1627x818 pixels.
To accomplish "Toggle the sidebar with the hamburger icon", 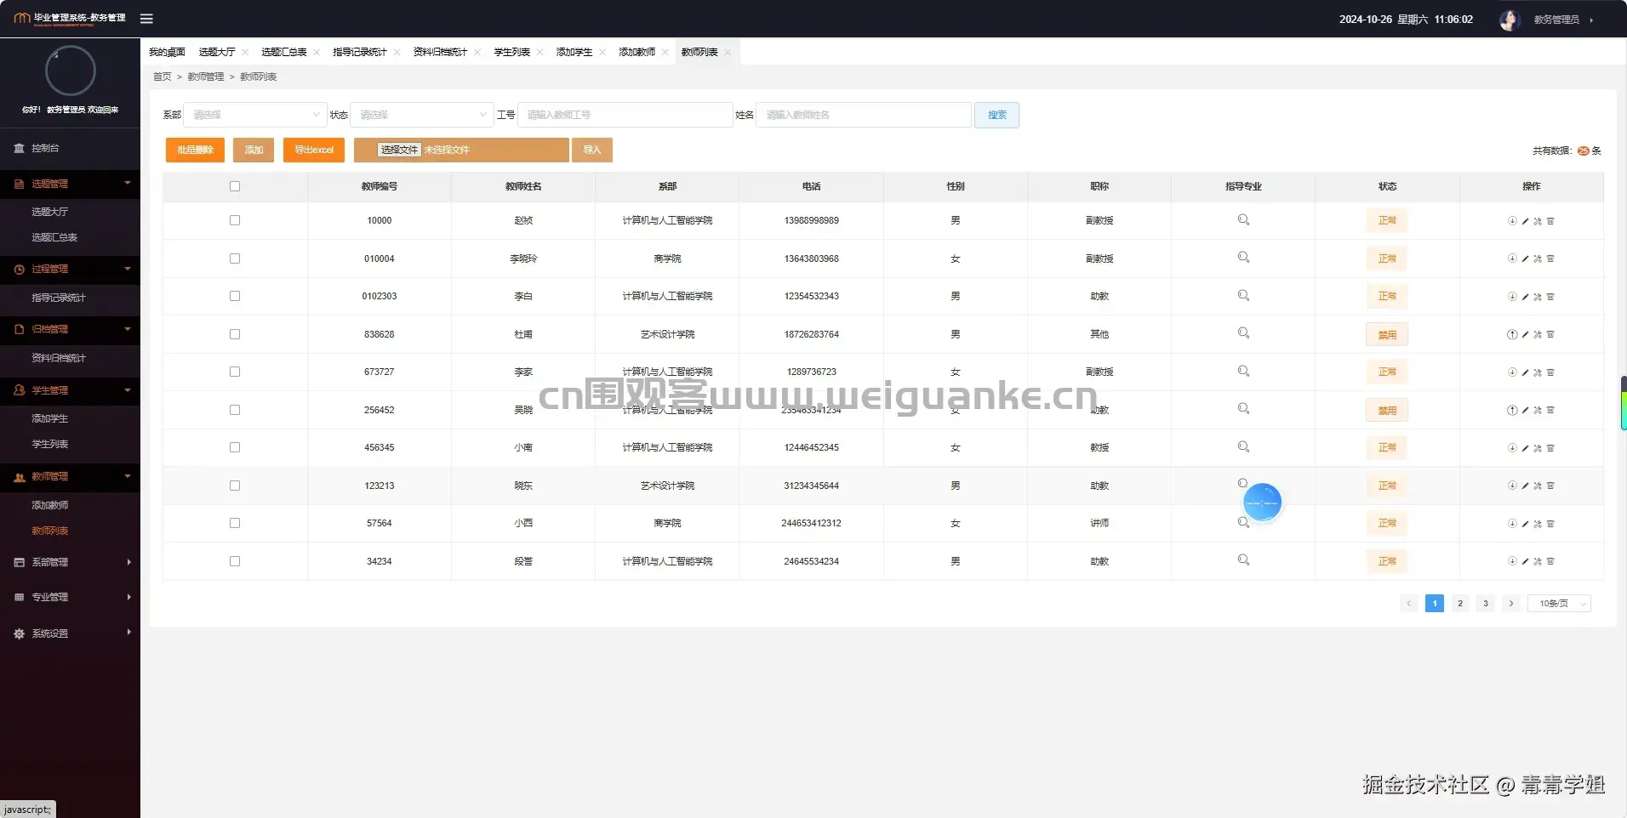I will [146, 19].
